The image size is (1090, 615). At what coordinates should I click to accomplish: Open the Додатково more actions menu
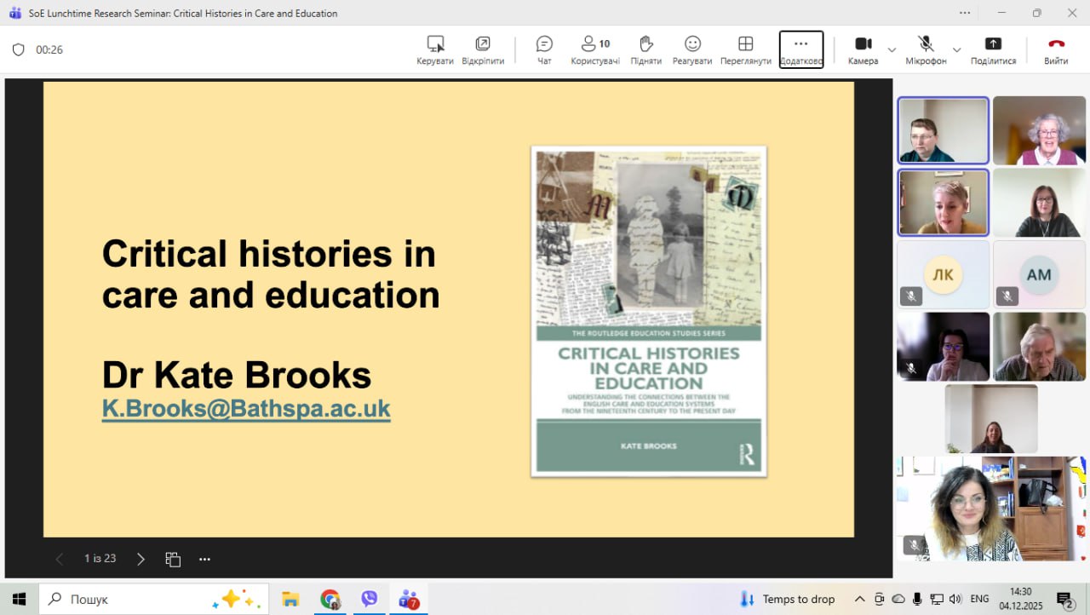pos(800,49)
